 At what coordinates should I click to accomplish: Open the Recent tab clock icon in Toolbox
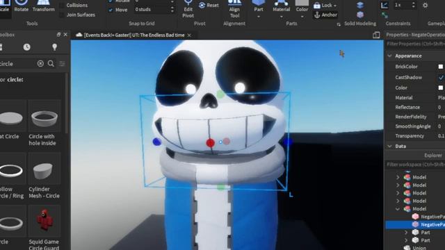coord(26,47)
